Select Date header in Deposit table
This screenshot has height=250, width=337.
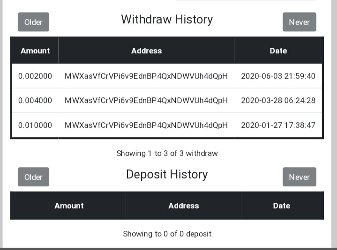point(282,206)
